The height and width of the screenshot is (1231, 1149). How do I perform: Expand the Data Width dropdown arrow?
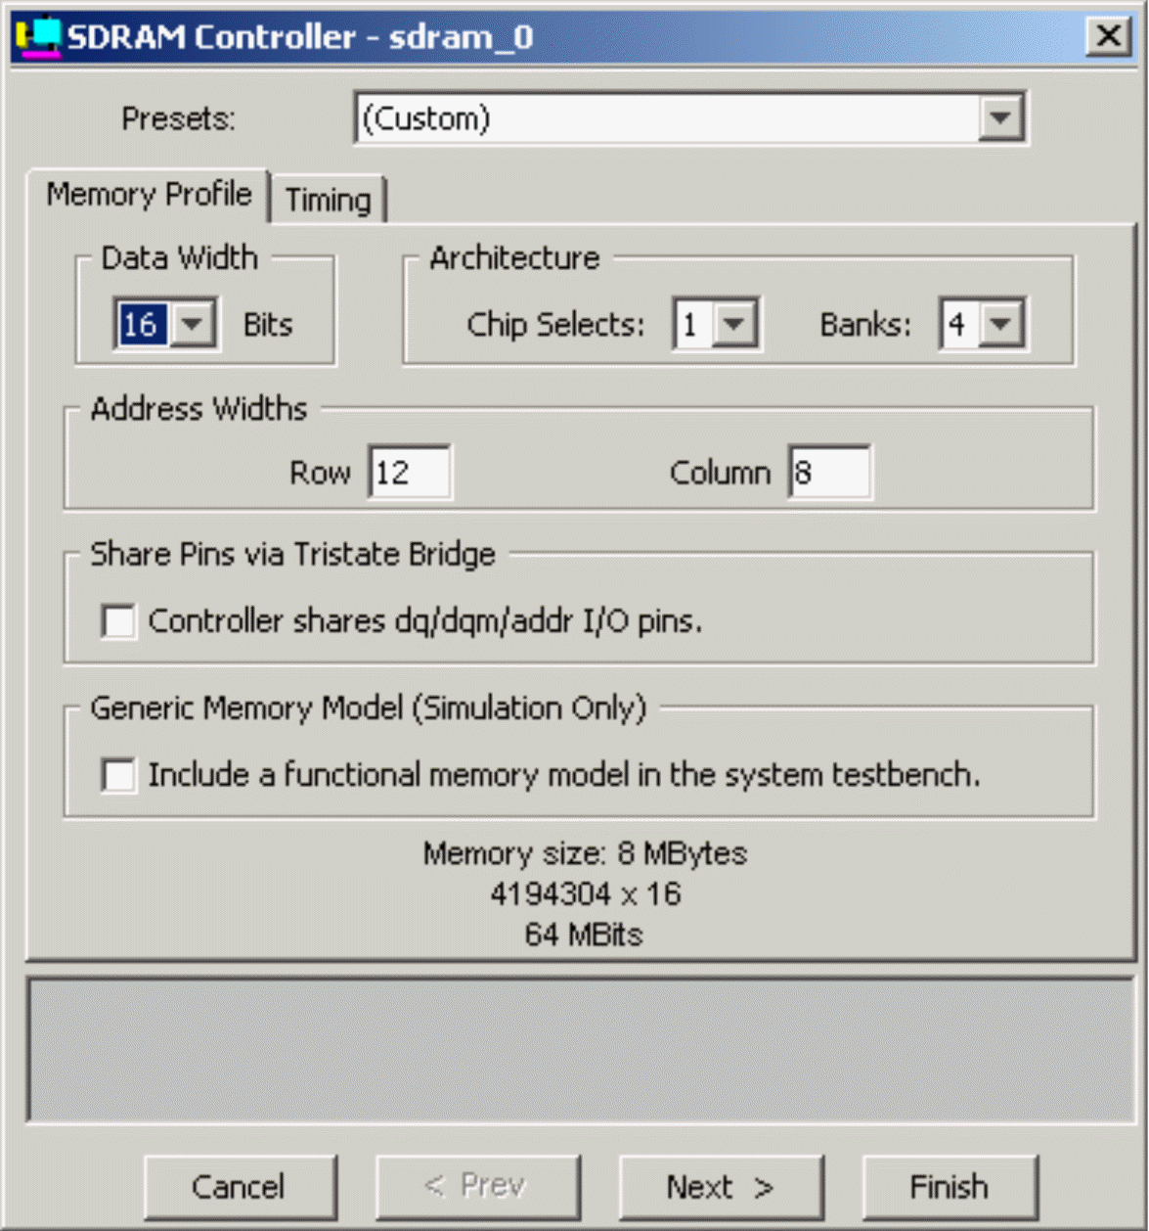[194, 324]
